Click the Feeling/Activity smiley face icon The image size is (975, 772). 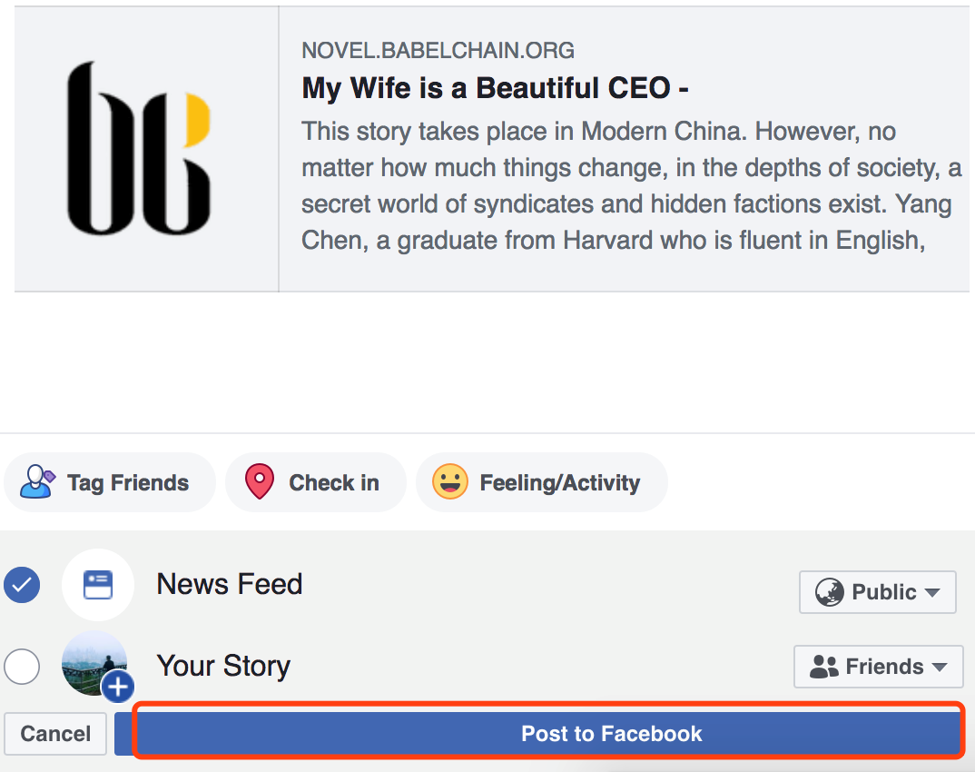point(450,482)
